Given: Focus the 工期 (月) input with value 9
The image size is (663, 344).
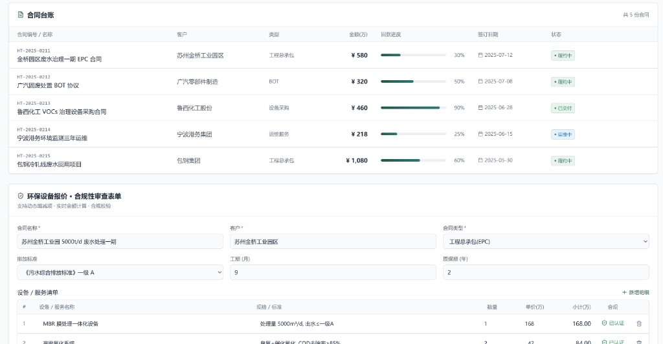Looking at the screenshot, I should click(x=333, y=272).
